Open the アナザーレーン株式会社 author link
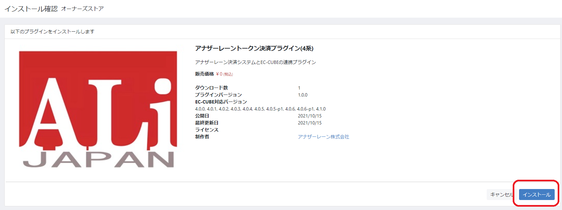Image resolution: width=562 pixels, height=210 pixels. pos(323,137)
